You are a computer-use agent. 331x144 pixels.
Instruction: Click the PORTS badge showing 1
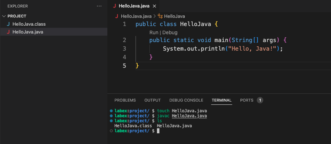coord(260,101)
